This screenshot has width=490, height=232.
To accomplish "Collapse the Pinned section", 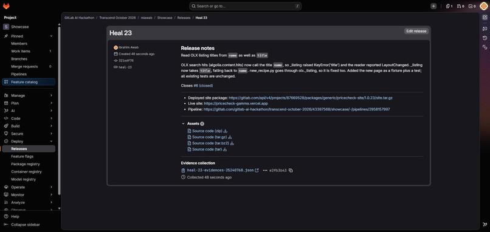I will [51, 36].
